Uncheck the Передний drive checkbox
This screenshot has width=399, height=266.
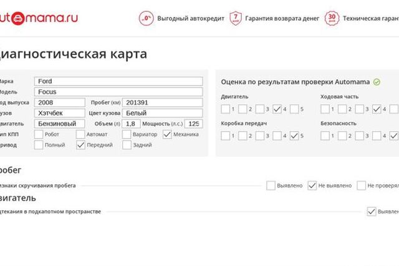(x=80, y=145)
